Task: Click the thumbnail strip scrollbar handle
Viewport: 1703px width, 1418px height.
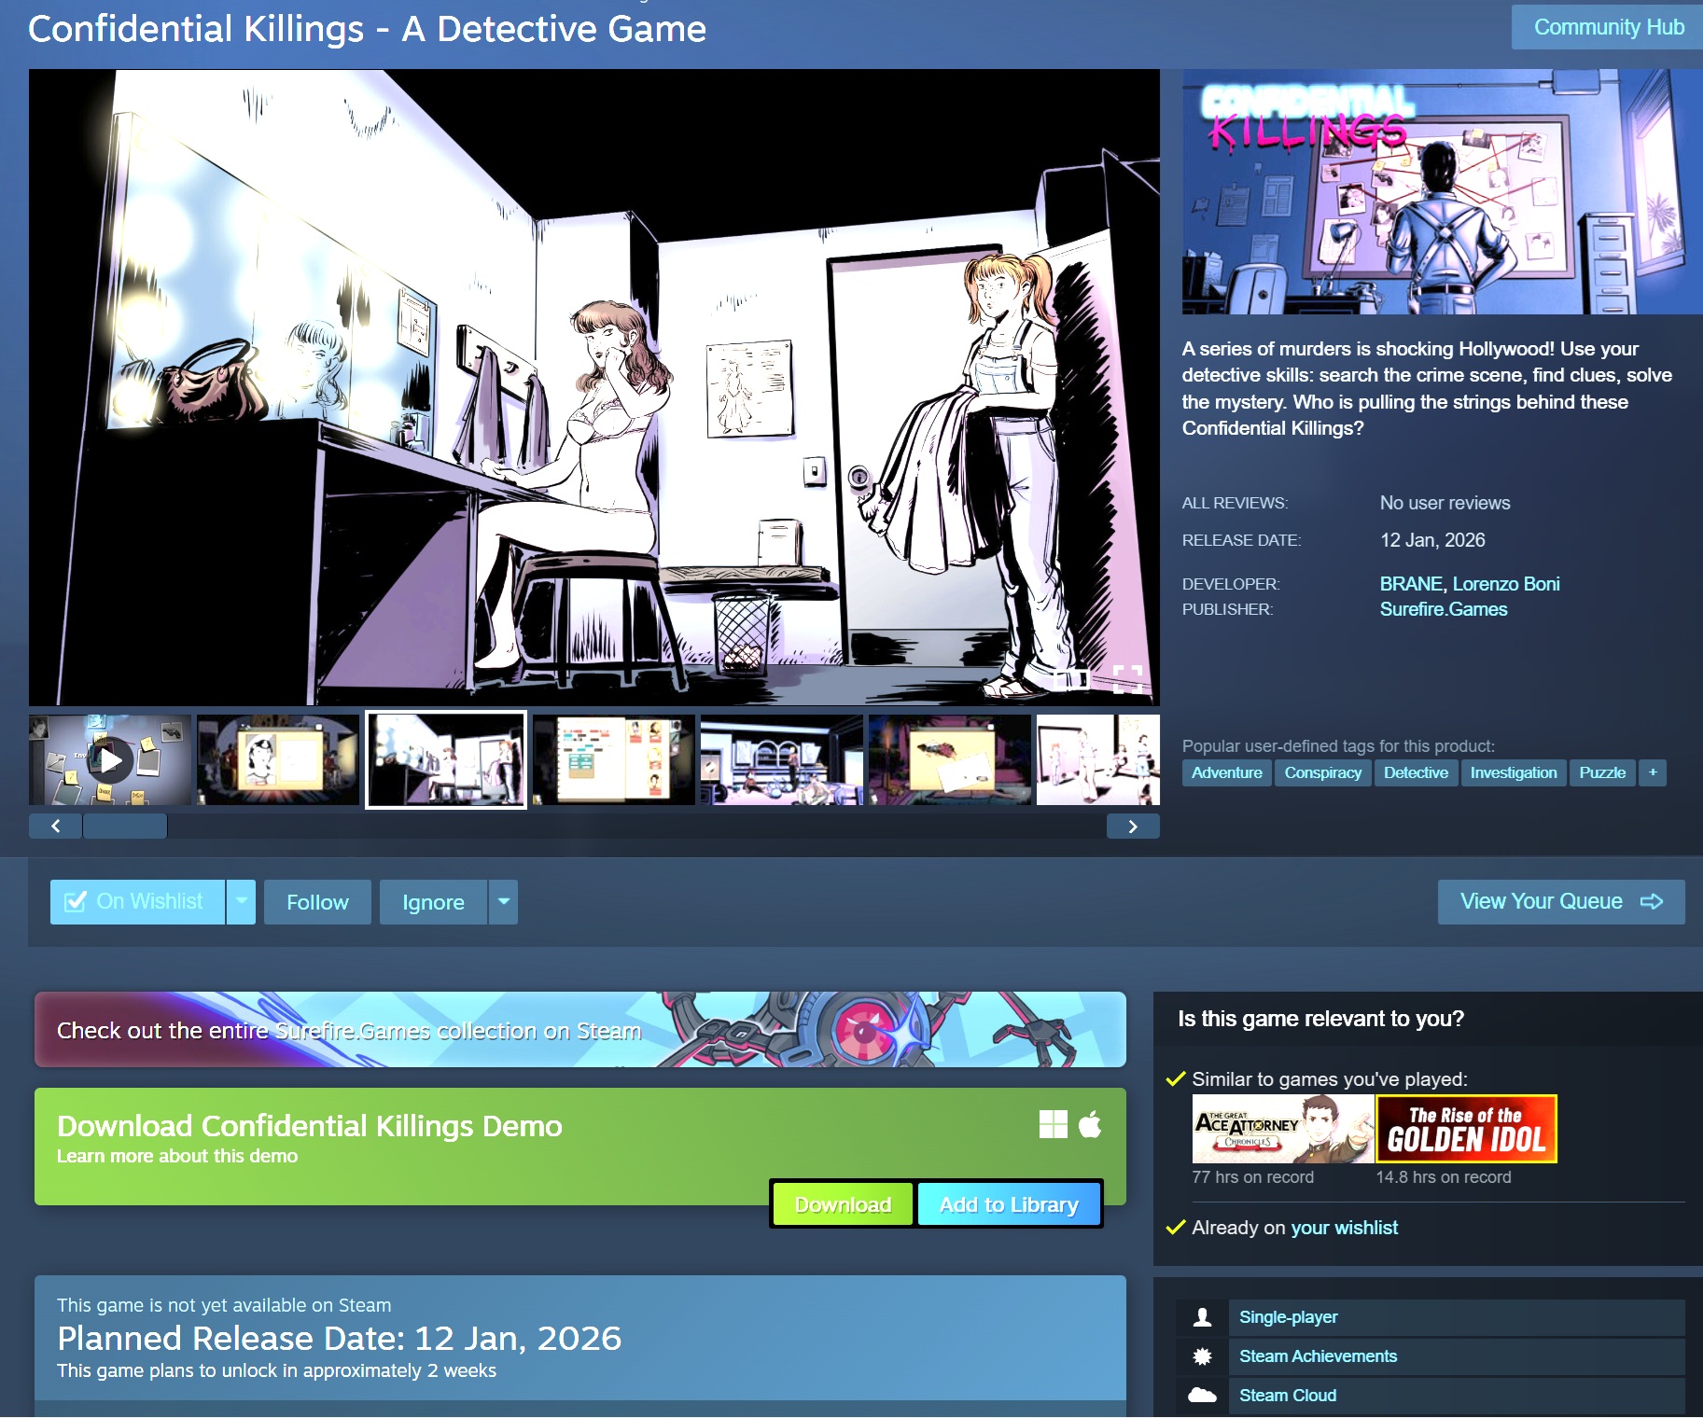Action: click(125, 827)
